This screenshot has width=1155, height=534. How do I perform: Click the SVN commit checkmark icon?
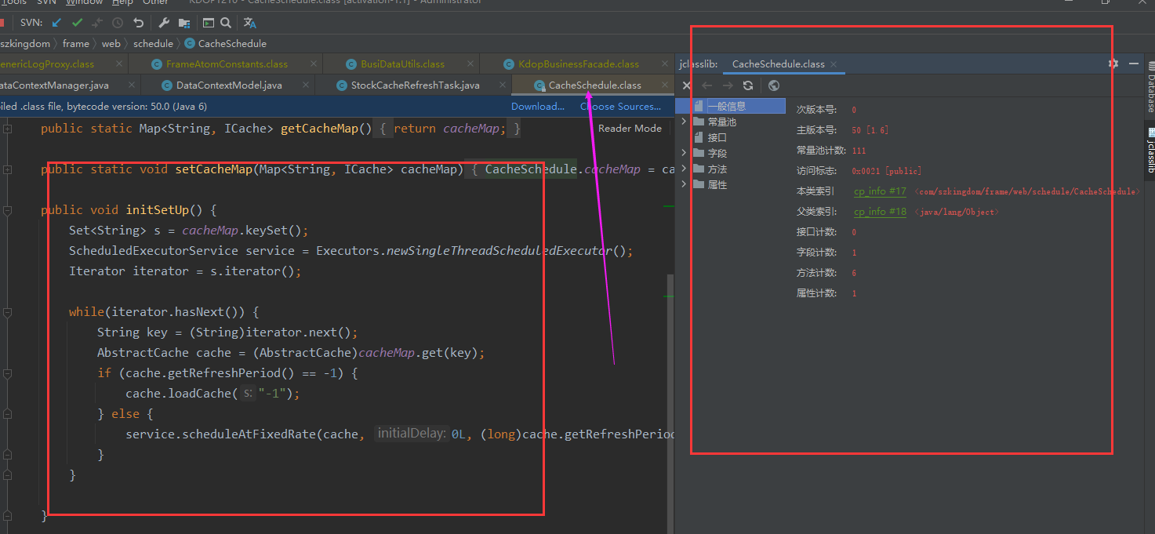[77, 23]
